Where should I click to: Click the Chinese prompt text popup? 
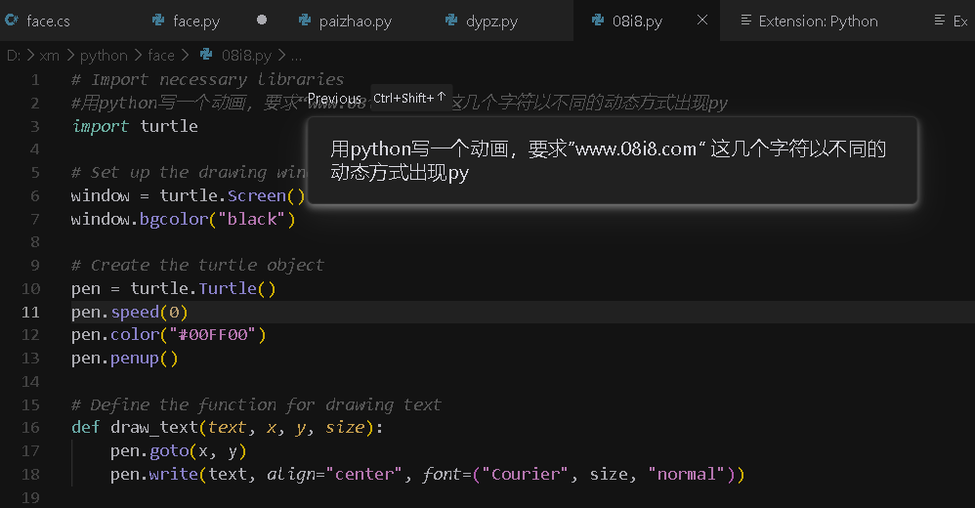pos(612,161)
